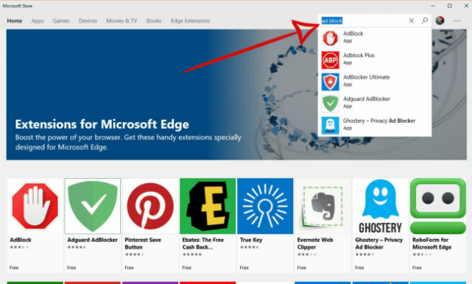Select the AdBlocker Ultimate shield icon
472x284 pixels.
pos(330,82)
